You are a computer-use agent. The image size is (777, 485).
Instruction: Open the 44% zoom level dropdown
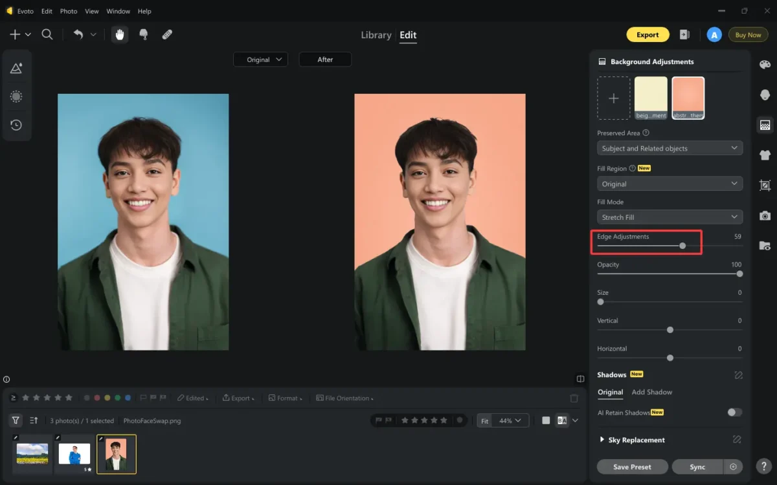[x=512, y=420]
